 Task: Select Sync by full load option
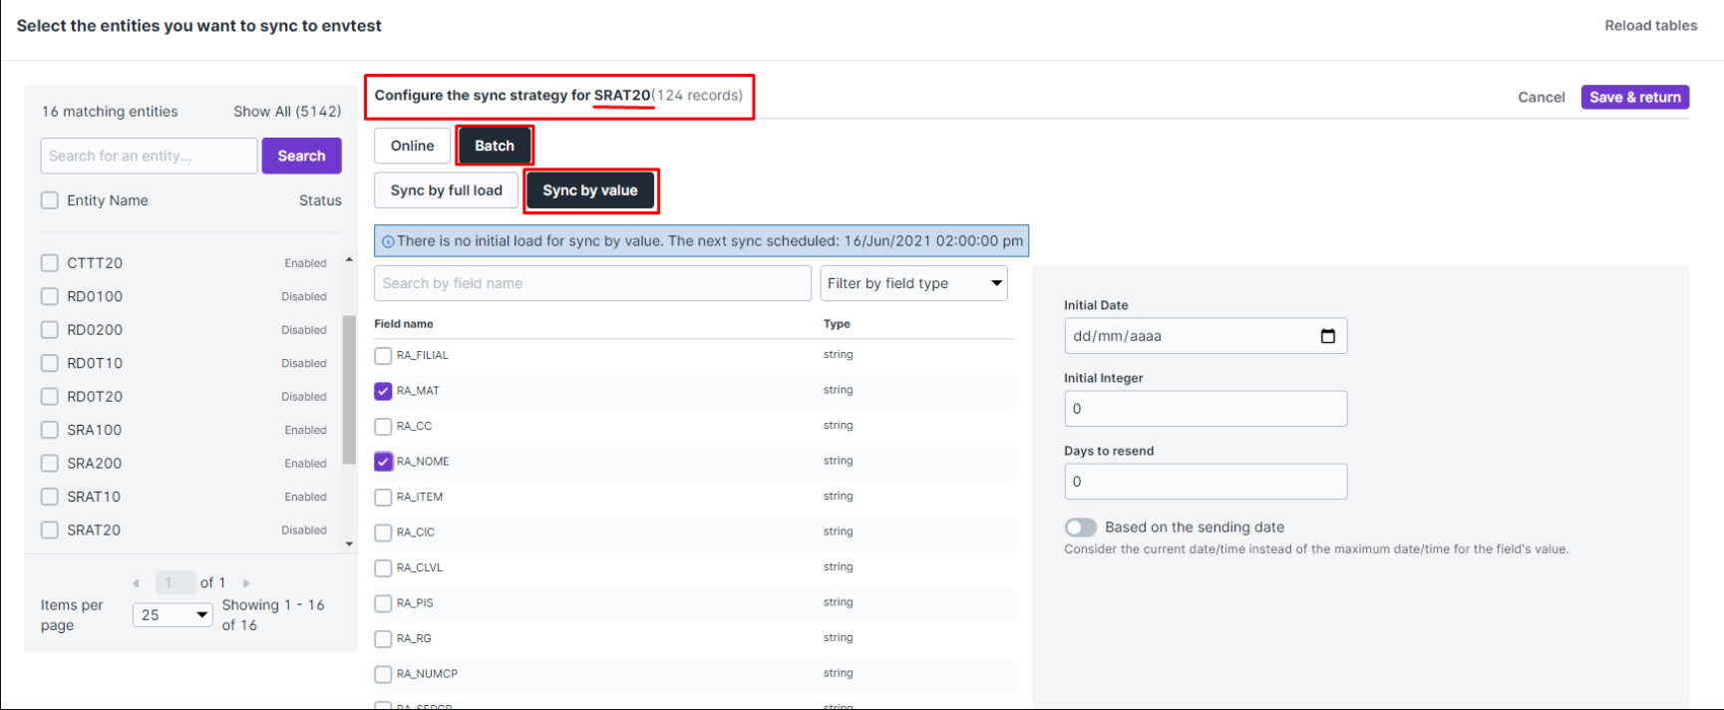click(446, 190)
